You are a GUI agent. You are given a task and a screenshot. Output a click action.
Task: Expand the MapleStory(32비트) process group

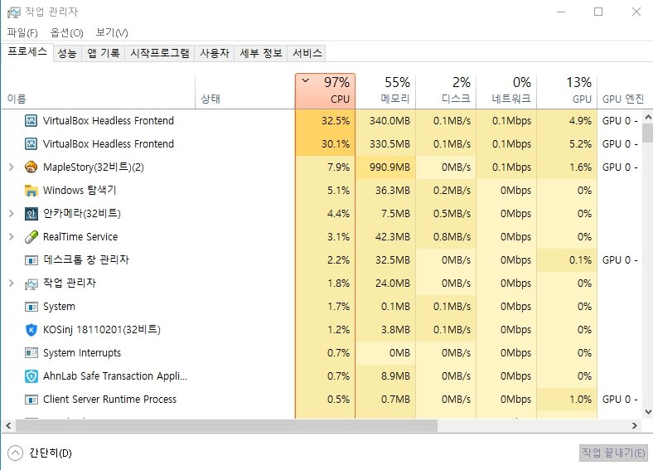point(12,167)
